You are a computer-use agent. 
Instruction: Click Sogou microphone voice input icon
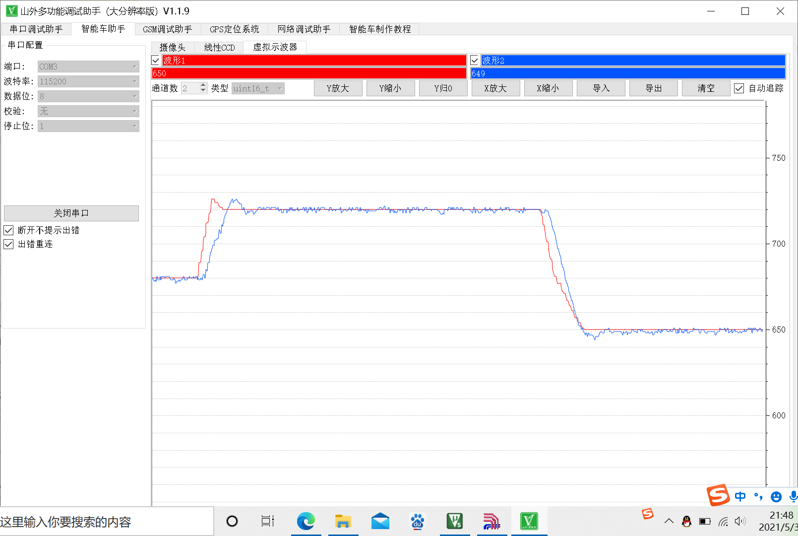(x=794, y=496)
